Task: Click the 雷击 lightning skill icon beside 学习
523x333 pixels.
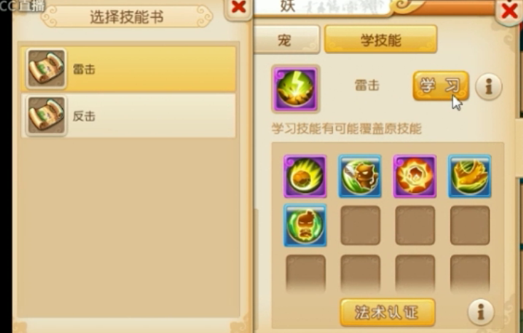Action: 295,89
